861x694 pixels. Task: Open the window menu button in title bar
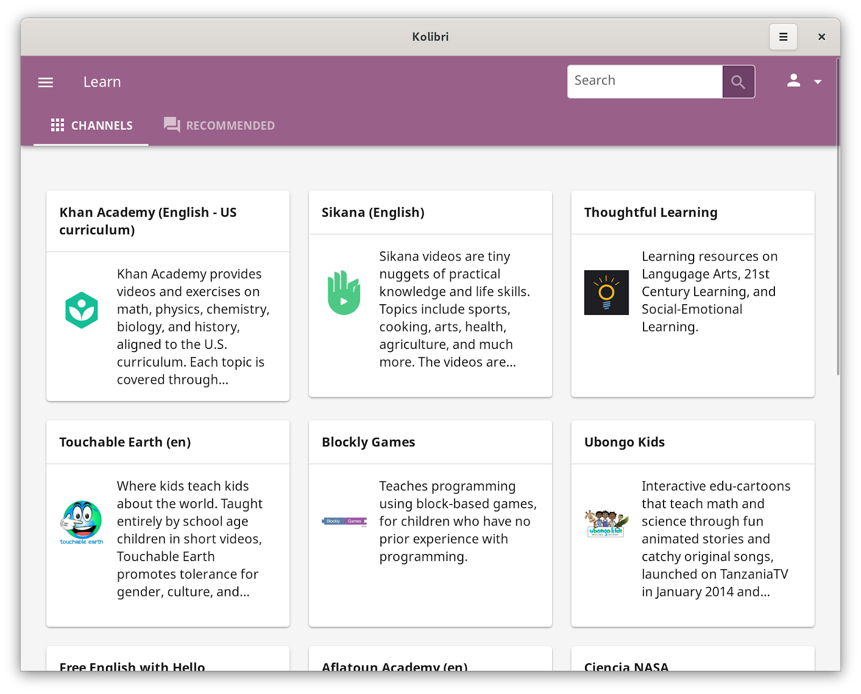pyautogui.click(x=783, y=37)
